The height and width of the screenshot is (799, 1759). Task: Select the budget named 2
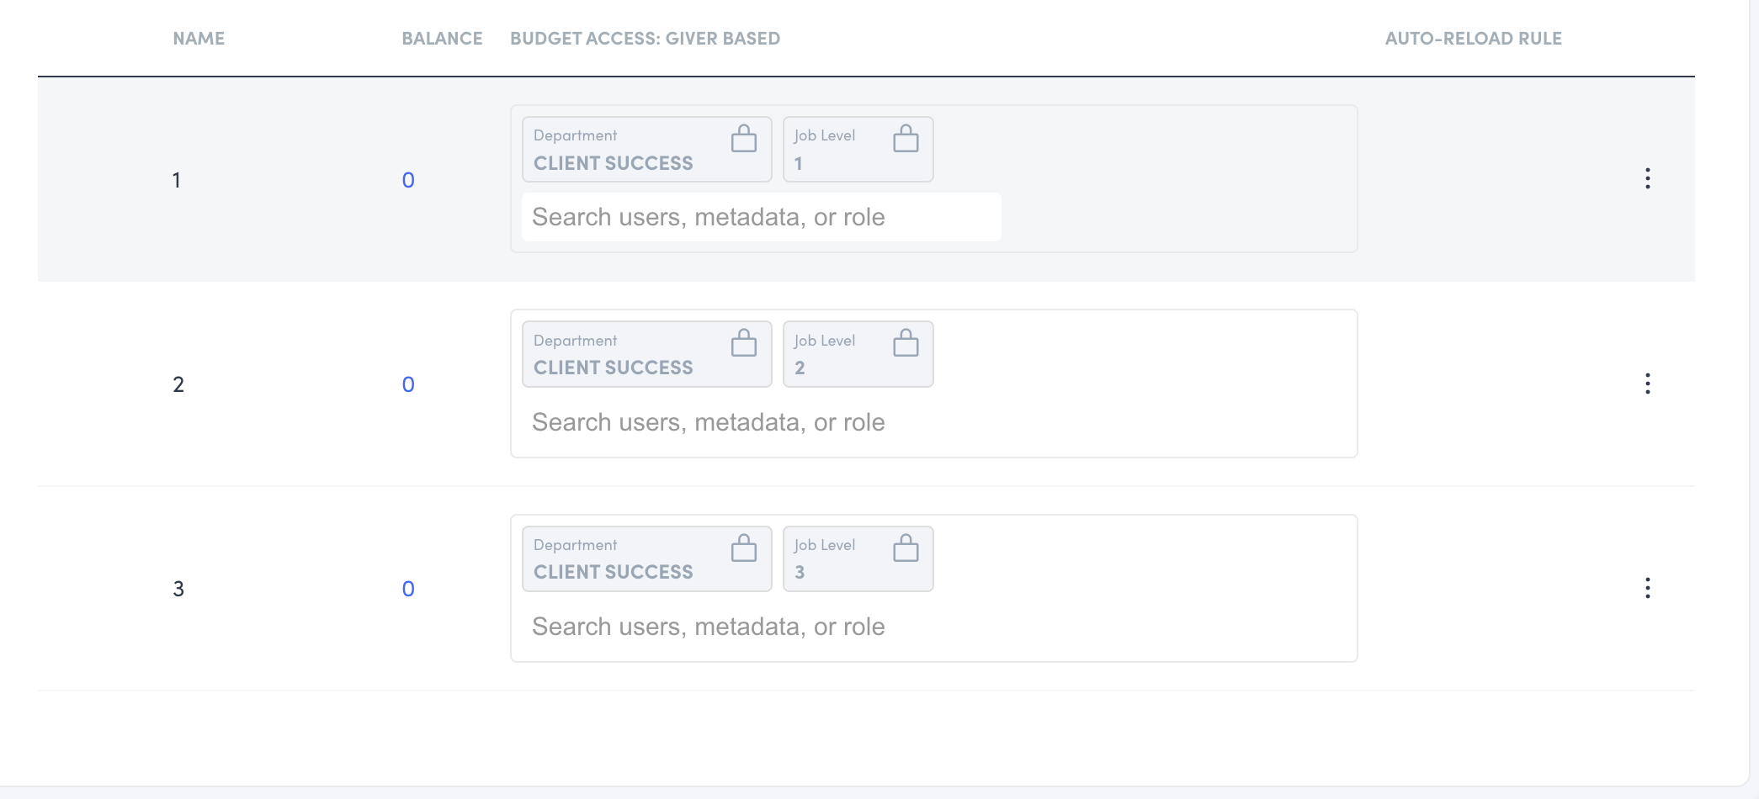click(178, 384)
